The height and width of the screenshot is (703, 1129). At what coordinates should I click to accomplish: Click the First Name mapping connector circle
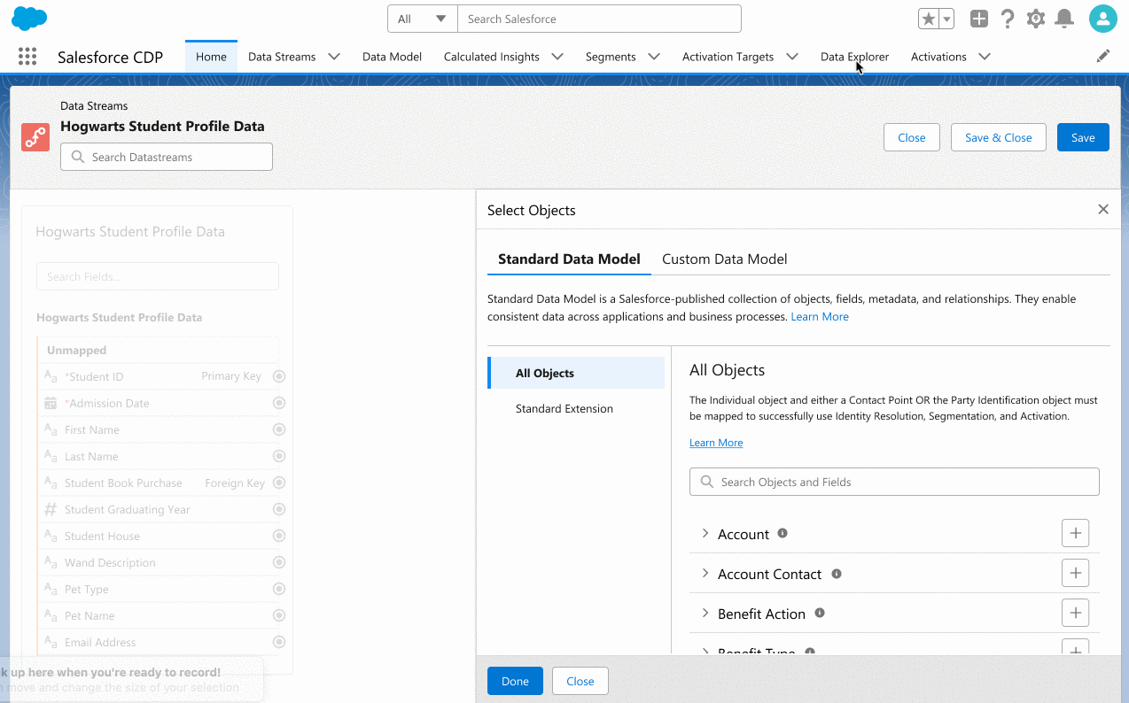click(279, 429)
